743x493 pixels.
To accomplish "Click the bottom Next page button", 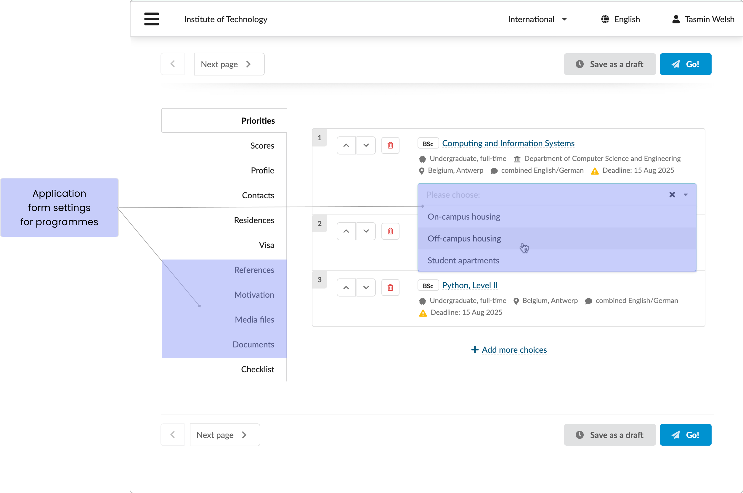I will tap(224, 435).
